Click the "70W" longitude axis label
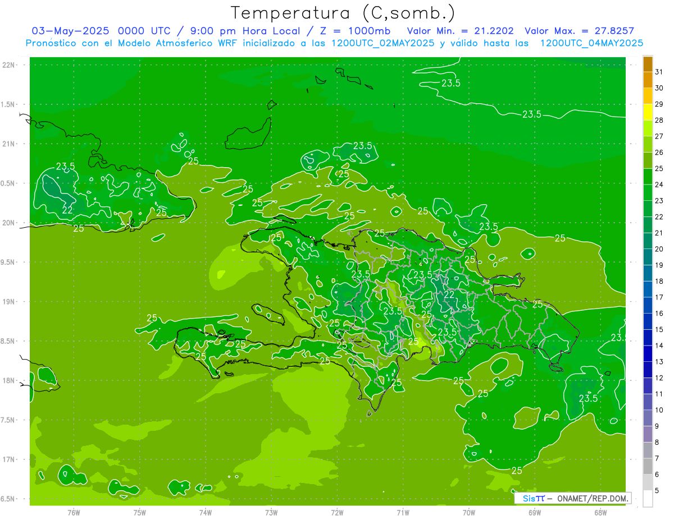Image resolution: width=674 pixels, height=520 pixels. [468, 512]
